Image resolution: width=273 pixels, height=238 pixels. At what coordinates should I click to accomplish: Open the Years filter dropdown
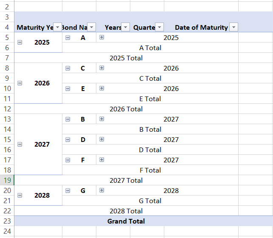pos(126,27)
